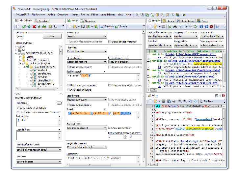This screenshot has width=237, height=178.
Task: Click the 'Include files' input field
Action: coord(39,122)
